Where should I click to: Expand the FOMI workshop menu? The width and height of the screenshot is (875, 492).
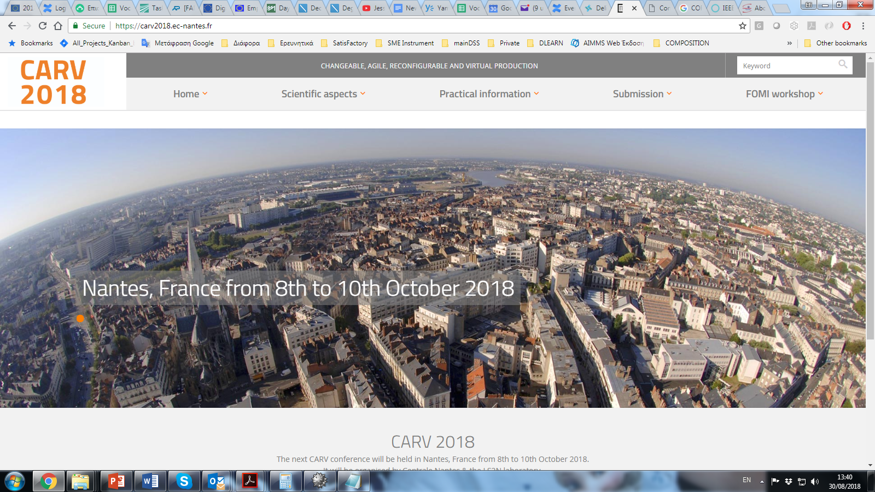click(784, 94)
